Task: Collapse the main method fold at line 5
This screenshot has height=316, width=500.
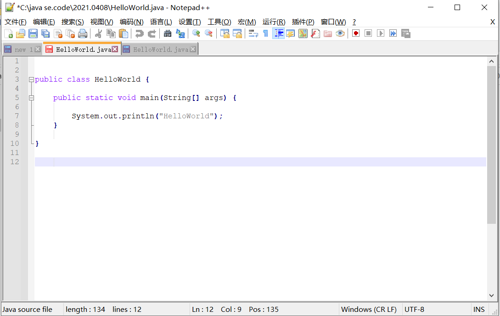Action: [x=31, y=98]
